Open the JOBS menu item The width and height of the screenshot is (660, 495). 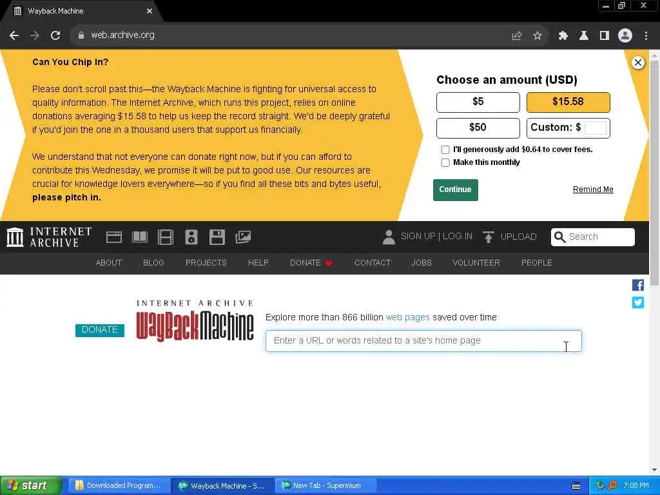(422, 263)
